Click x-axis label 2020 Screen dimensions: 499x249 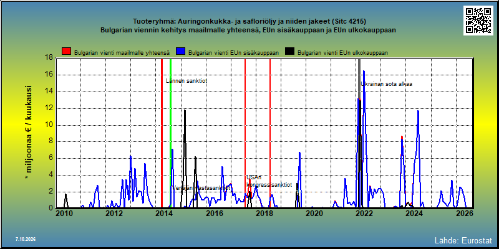tap(314, 214)
